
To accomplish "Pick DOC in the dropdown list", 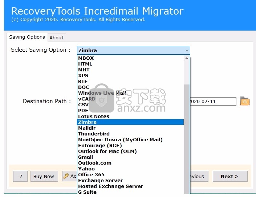I will click(x=130, y=87).
